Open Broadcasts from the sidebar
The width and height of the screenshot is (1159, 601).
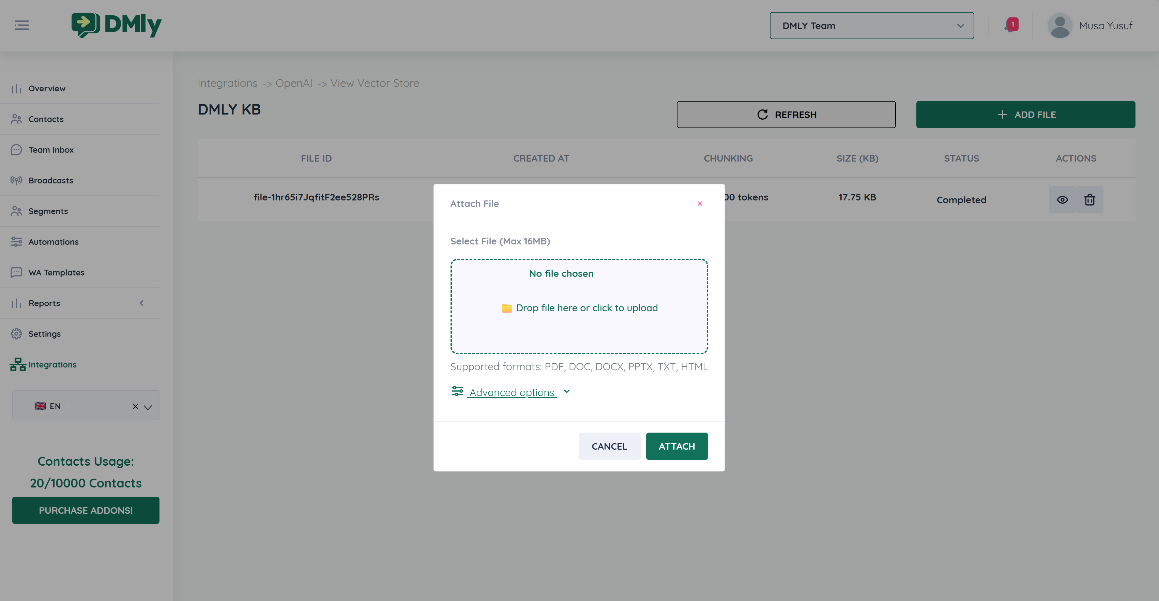point(50,181)
